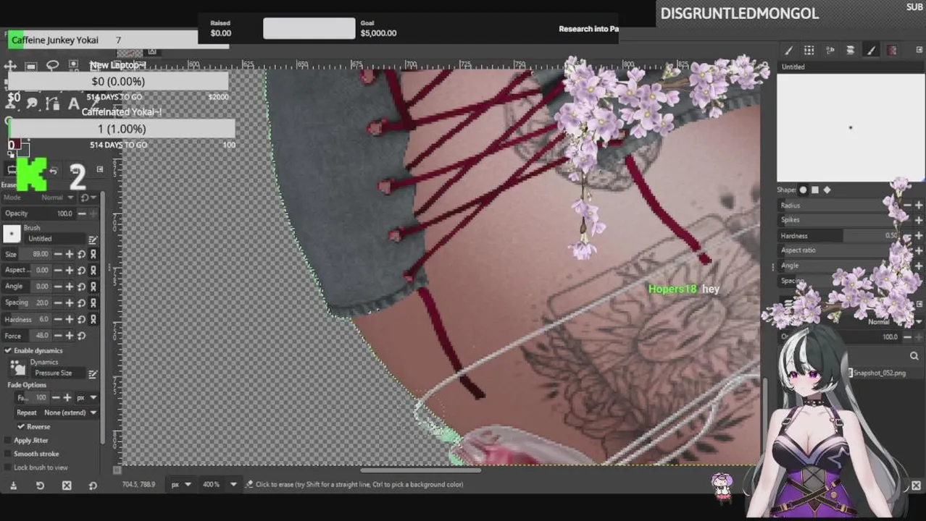Click the brush preview thumbnail
The image size is (926, 521).
(12, 234)
